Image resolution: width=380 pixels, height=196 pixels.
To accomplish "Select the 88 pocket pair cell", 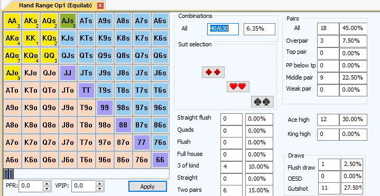I will click(x=123, y=125).
